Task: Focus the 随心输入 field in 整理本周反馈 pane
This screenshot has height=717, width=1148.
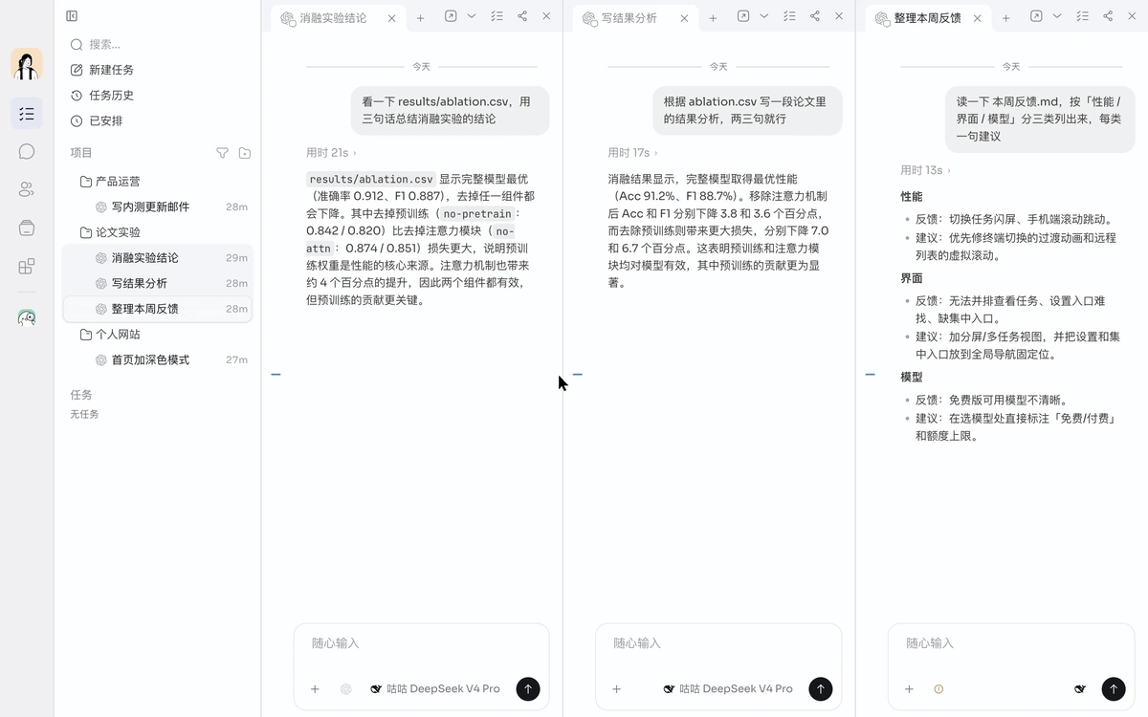Action: click(1011, 644)
